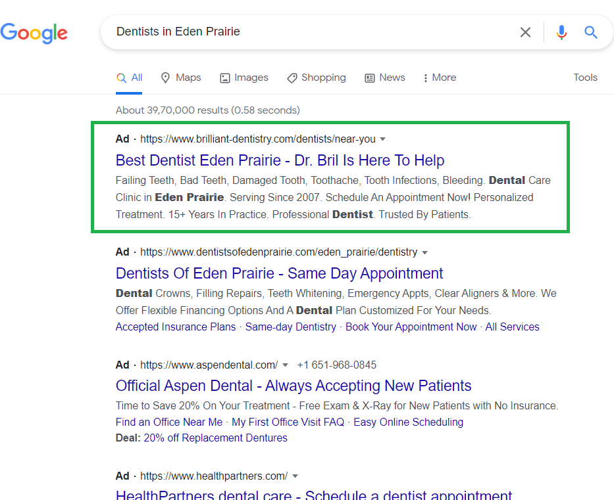Open HealthPartners dental care ad link

pos(314,495)
